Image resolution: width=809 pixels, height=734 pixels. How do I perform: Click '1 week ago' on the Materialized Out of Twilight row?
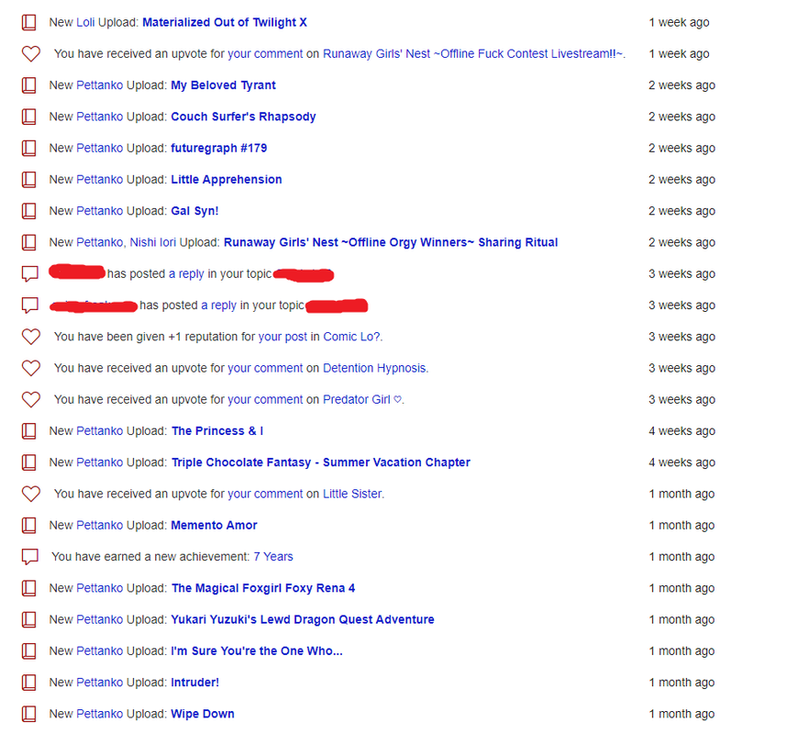(x=679, y=23)
